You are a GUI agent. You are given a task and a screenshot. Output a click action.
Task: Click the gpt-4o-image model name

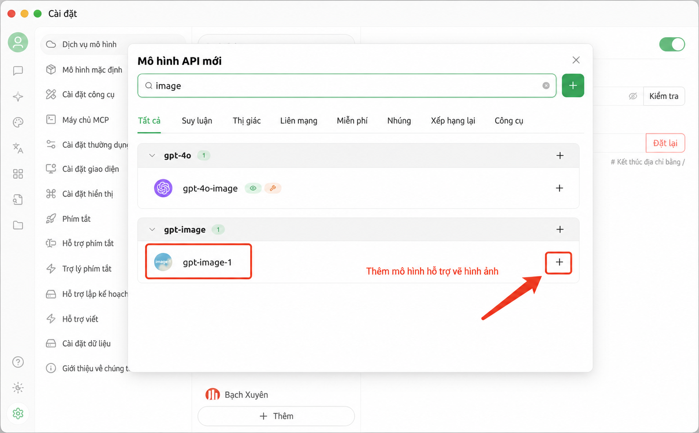pos(210,188)
